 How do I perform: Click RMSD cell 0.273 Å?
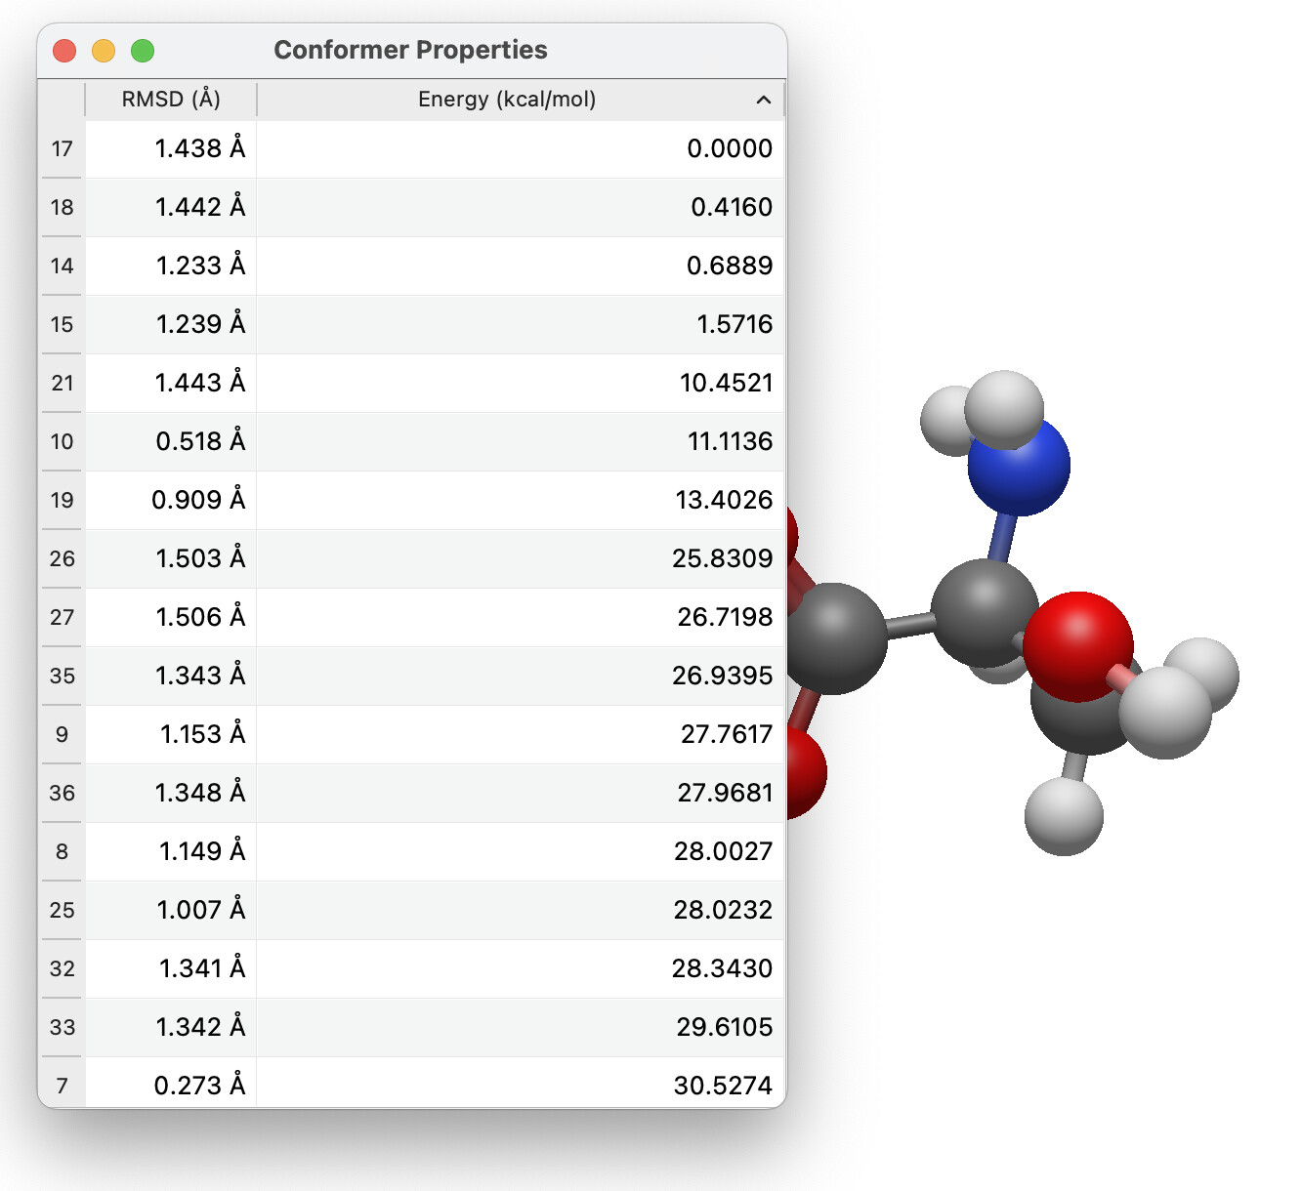click(171, 1083)
